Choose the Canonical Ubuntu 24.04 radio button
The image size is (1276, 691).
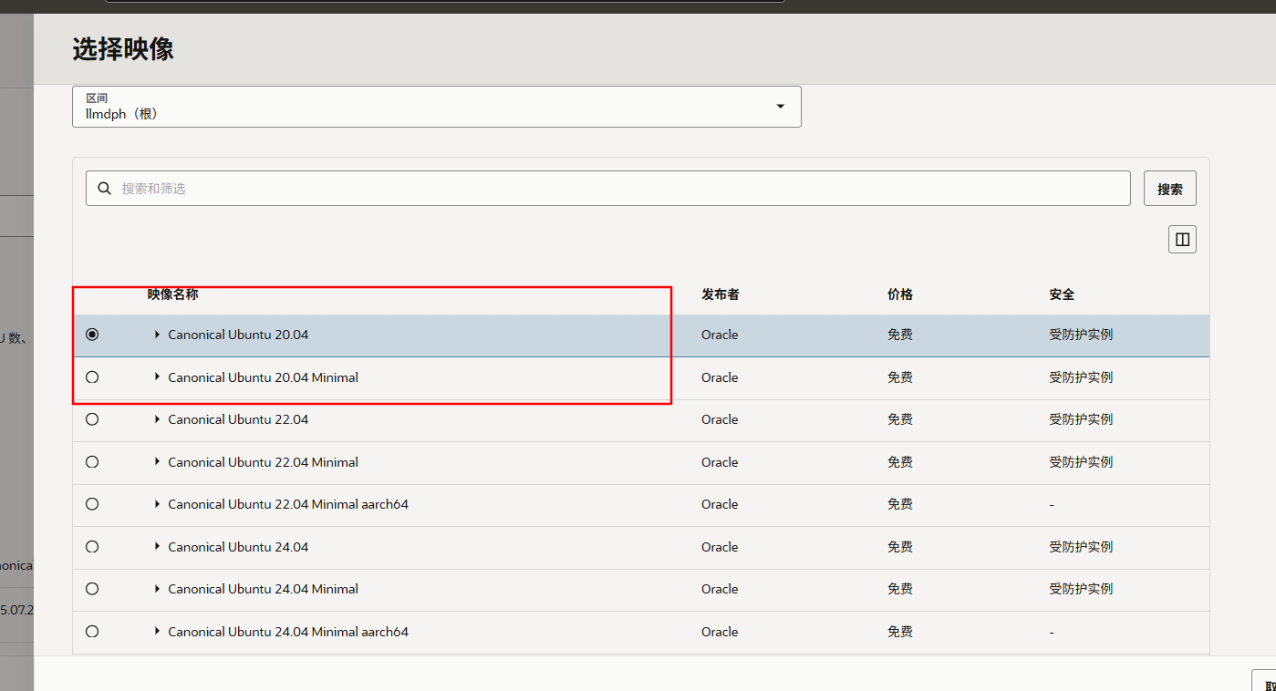(x=92, y=547)
